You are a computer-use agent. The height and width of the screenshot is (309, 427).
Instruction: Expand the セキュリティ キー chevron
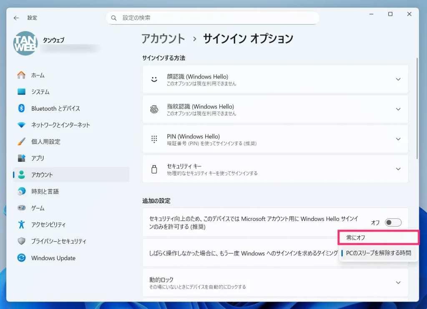tap(398, 169)
